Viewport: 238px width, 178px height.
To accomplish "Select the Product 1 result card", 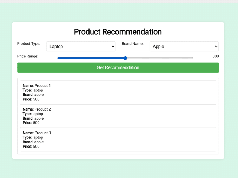I will pyautogui.click(x=118, y=92).
